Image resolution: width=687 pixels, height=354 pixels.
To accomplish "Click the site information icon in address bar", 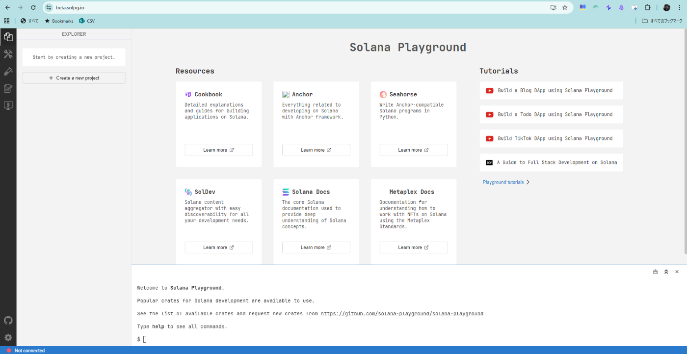I will [x=49, y=7].
